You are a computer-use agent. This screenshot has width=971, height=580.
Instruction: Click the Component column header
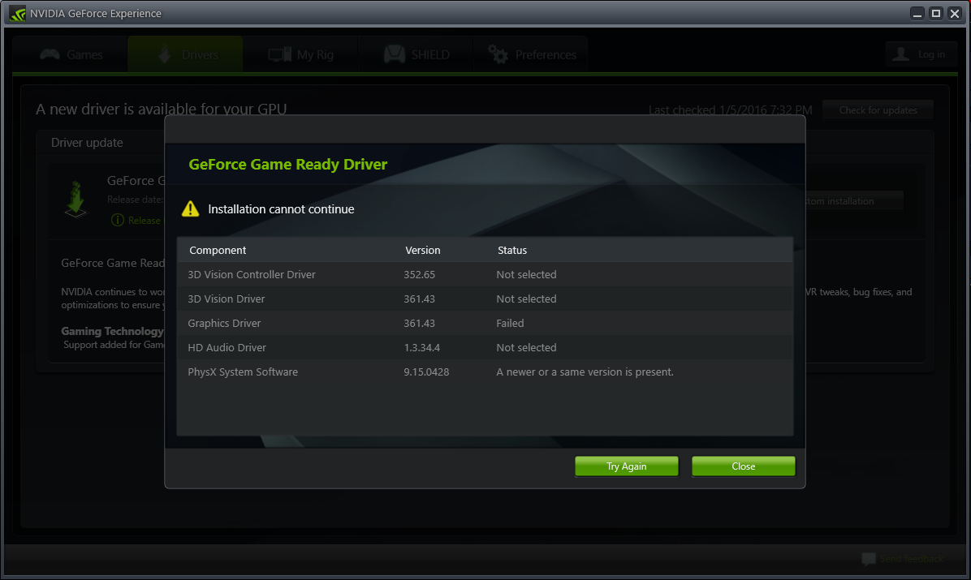[x=218, y=250]
